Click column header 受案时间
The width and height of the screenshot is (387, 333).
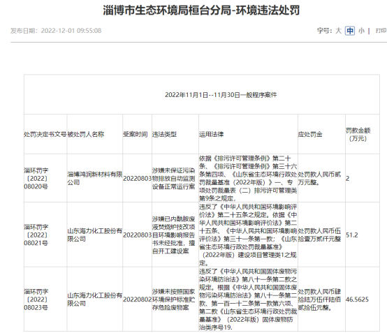[136, 134]
